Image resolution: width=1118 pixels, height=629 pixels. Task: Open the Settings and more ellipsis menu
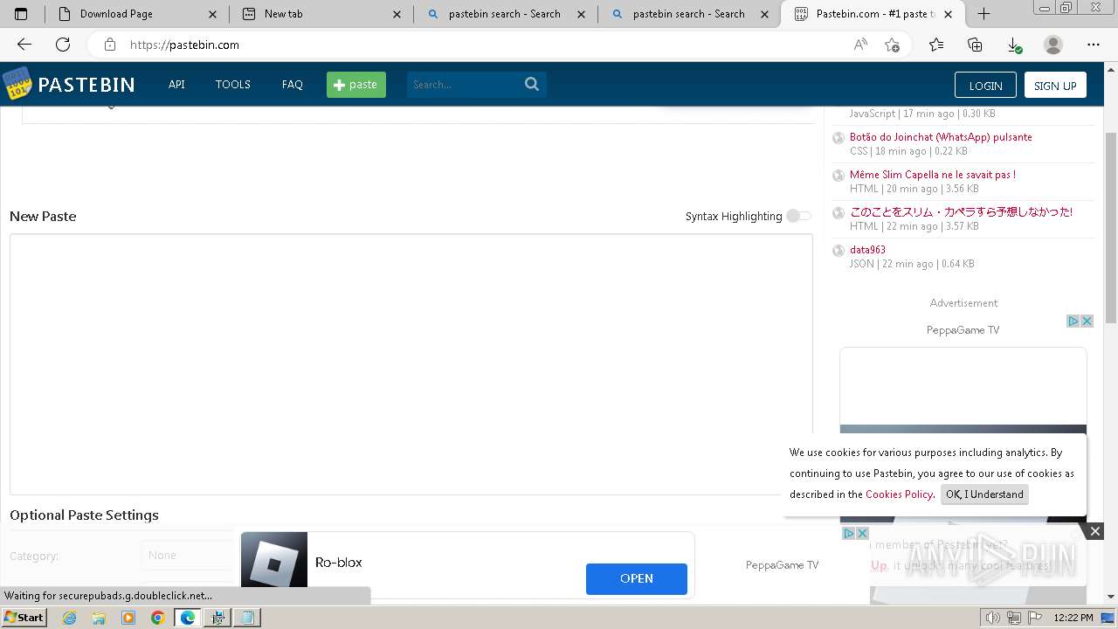(x=1094, y=45)
